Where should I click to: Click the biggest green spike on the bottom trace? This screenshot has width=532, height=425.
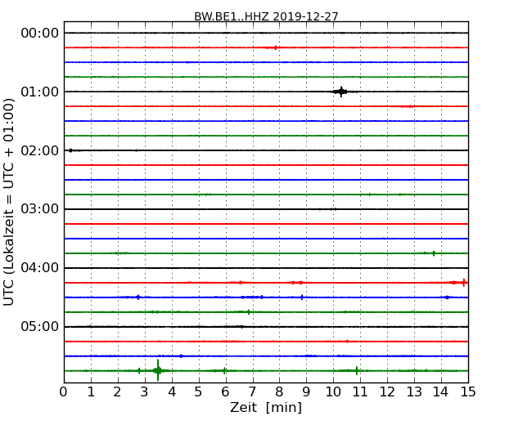click(158, 370)
